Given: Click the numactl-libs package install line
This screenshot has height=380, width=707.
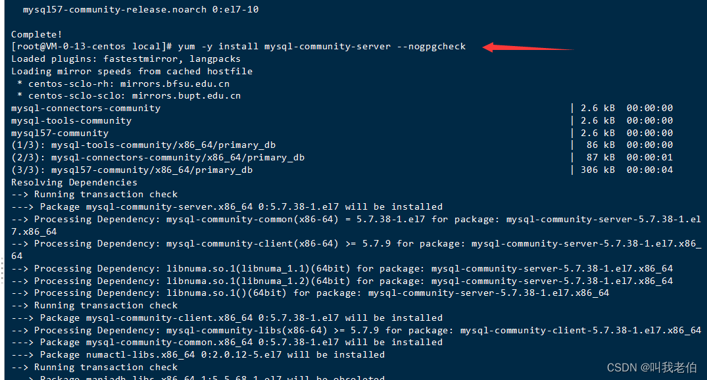Looking at the screenshot, I should [198, 355].
